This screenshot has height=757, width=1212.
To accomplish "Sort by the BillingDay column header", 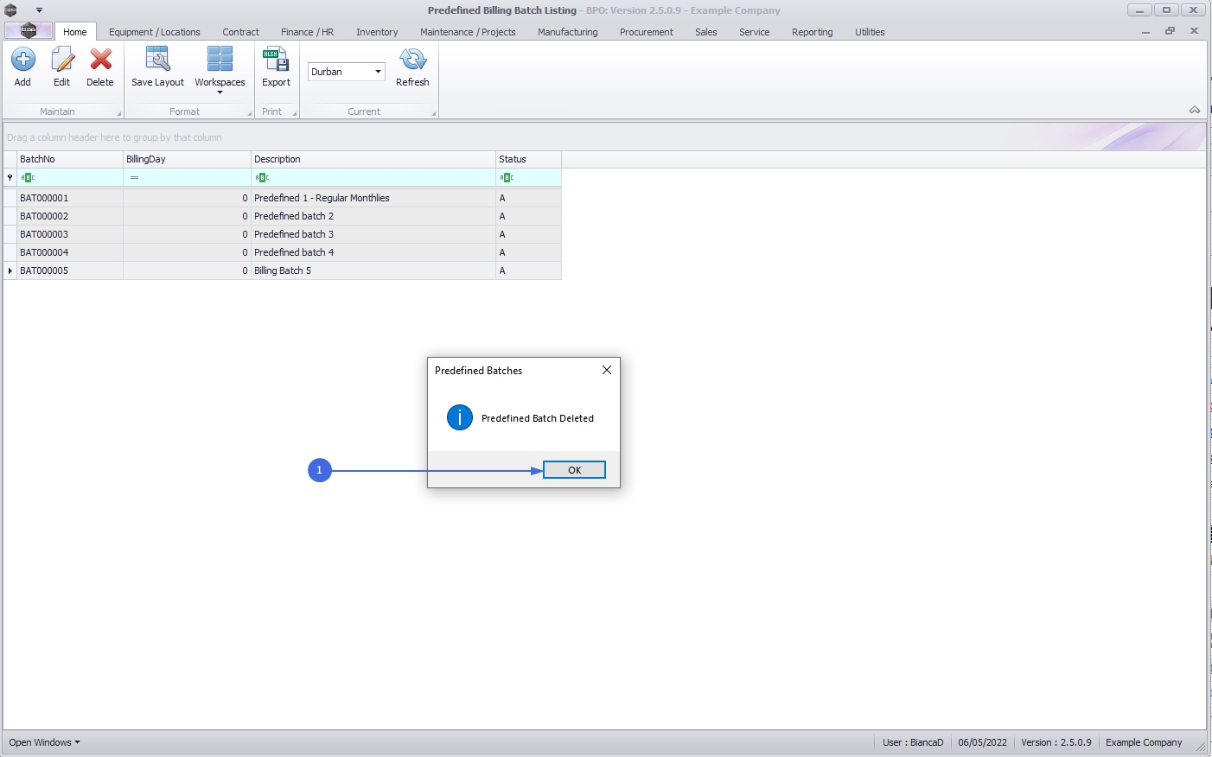I will tap(187, 159).
